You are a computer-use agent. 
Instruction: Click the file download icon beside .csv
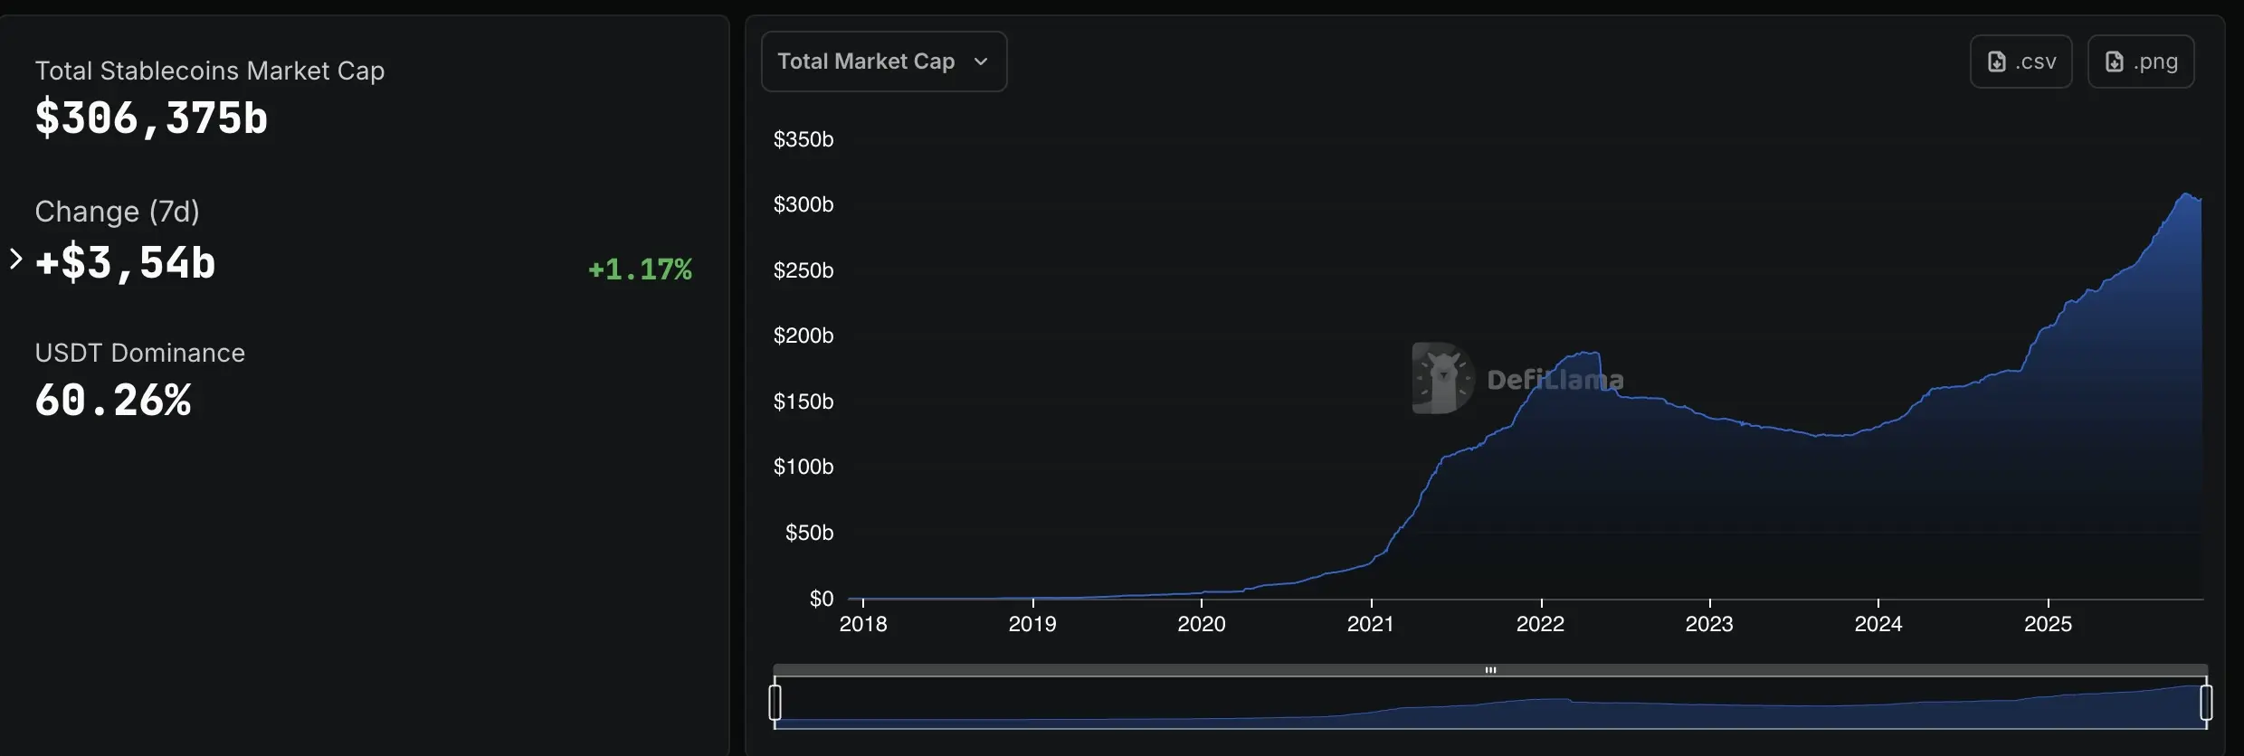pos(1996,61)
